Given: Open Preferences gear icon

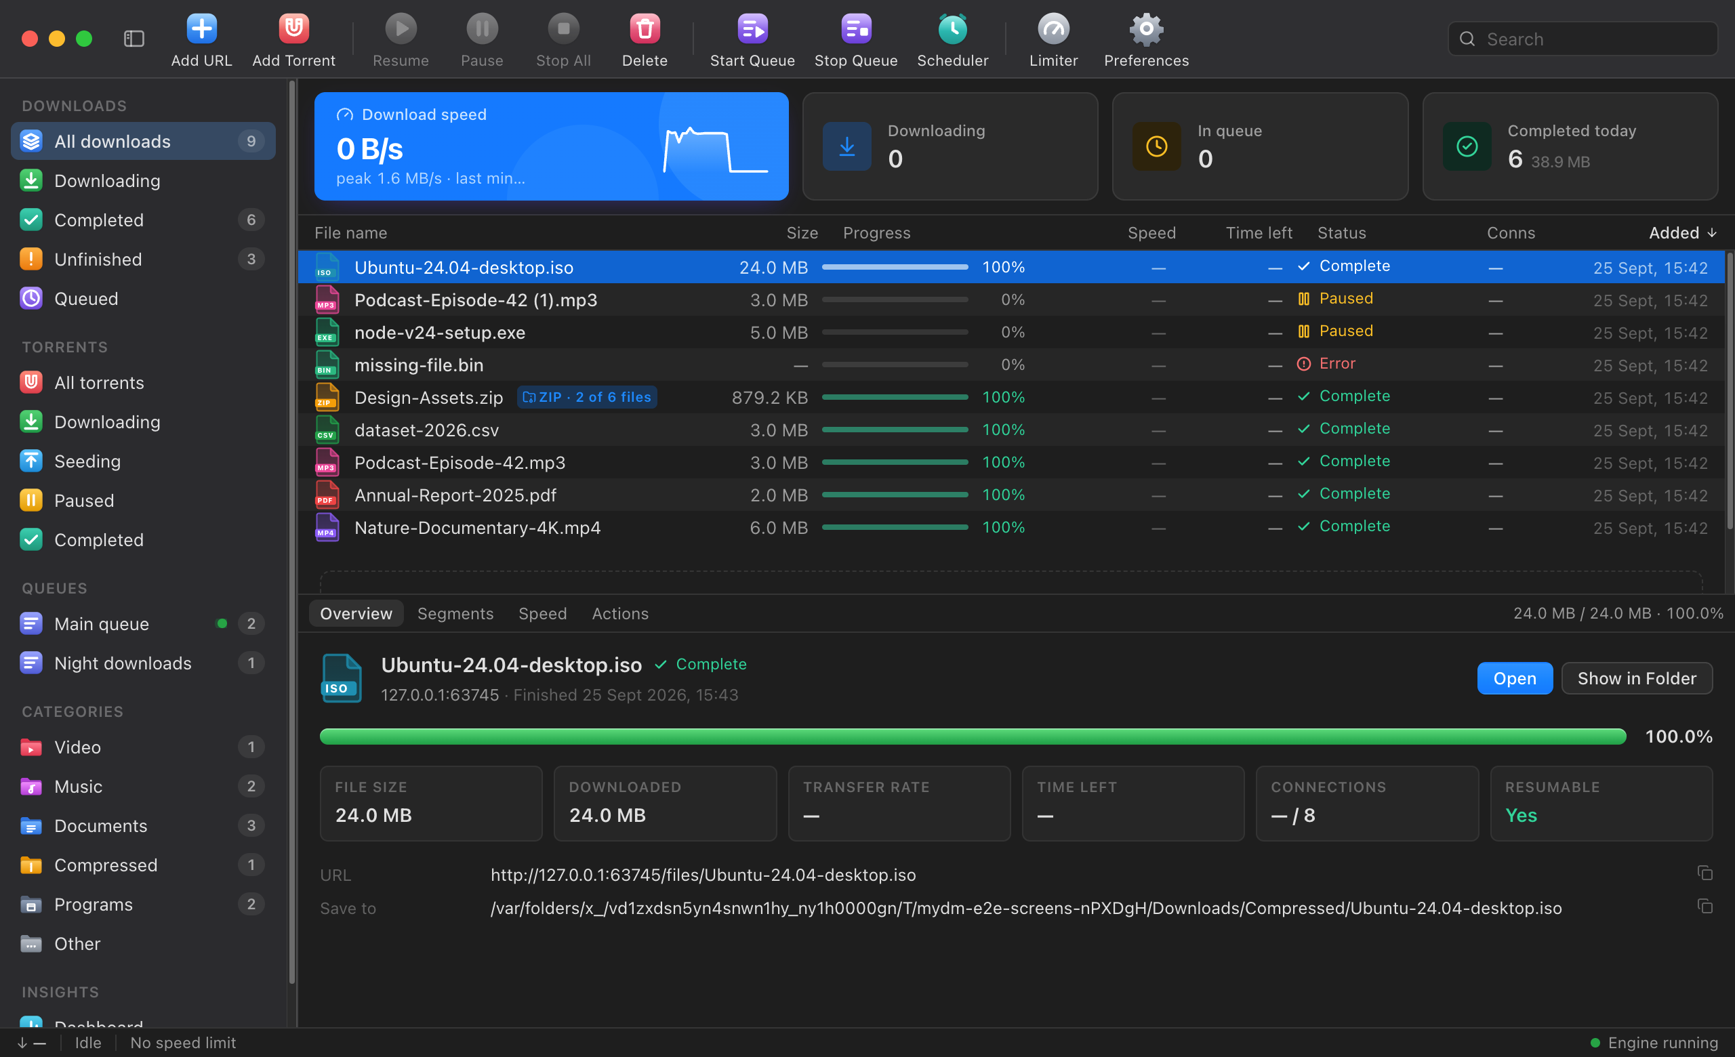Looking at the screenshot, I should [1145, 29].
